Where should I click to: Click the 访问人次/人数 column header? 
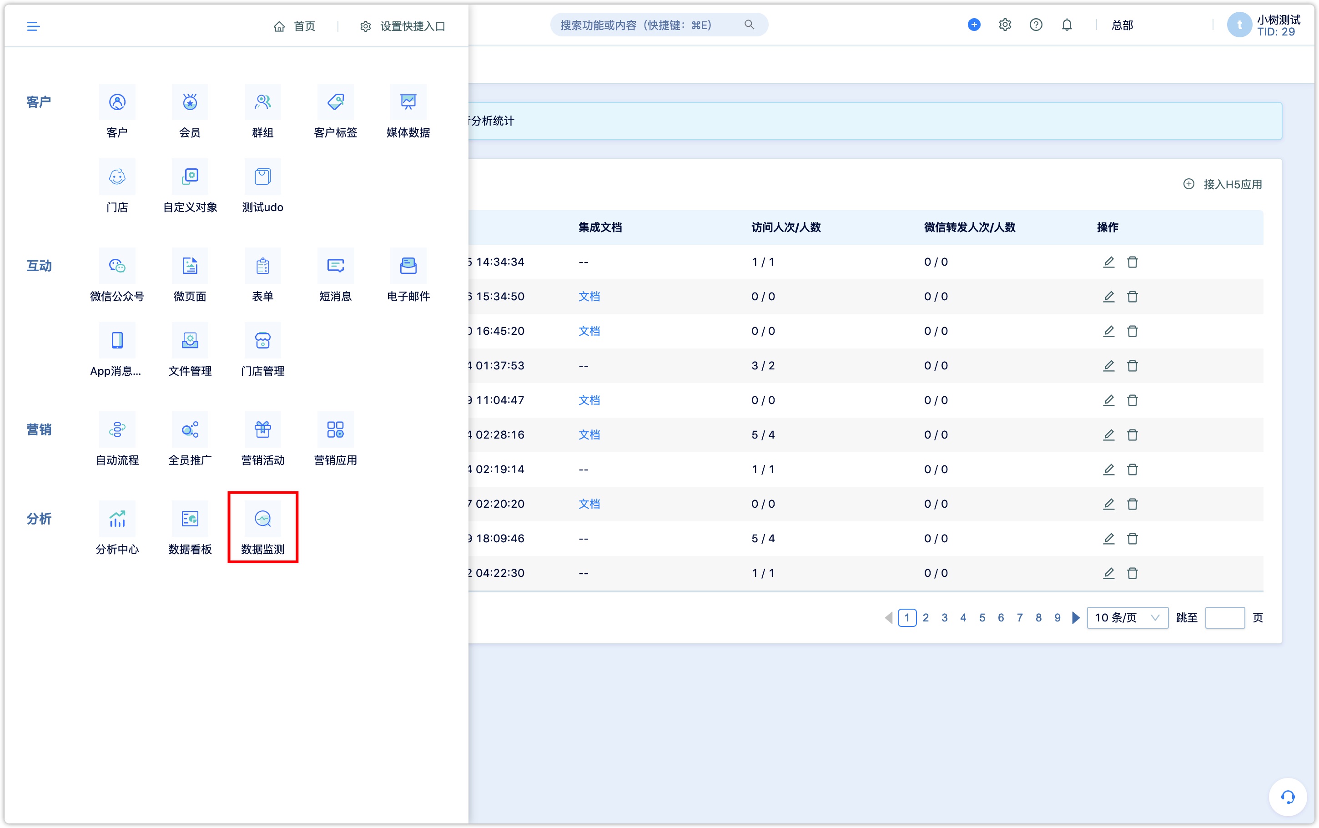tap(786, 227)
